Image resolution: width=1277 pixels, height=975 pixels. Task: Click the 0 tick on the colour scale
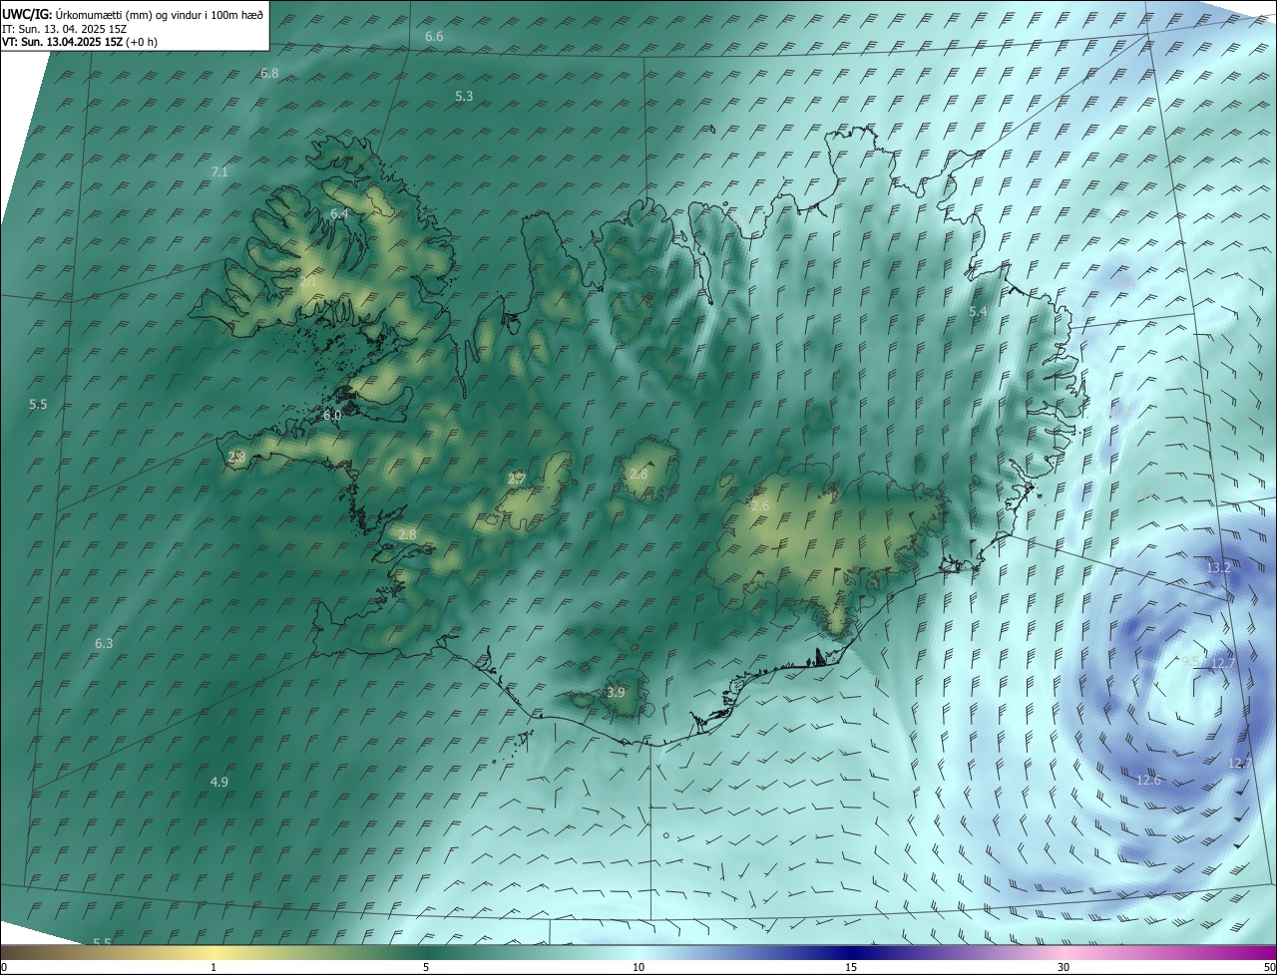pyautogui.click(x=3, y=967)
